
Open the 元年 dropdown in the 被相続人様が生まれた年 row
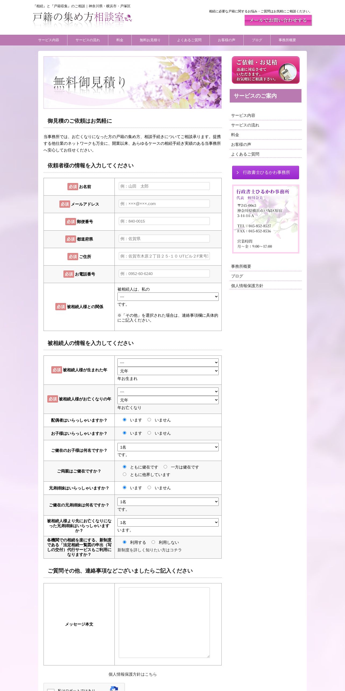[168, 371]
